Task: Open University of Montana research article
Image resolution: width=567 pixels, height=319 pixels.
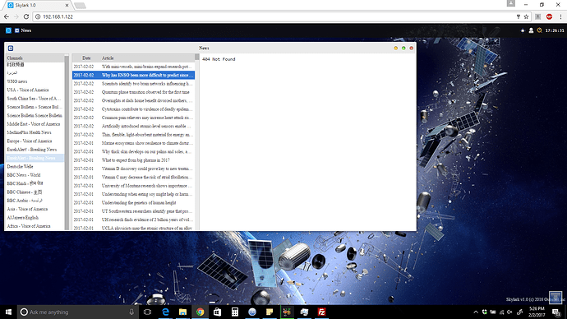Action: (133, 186)
